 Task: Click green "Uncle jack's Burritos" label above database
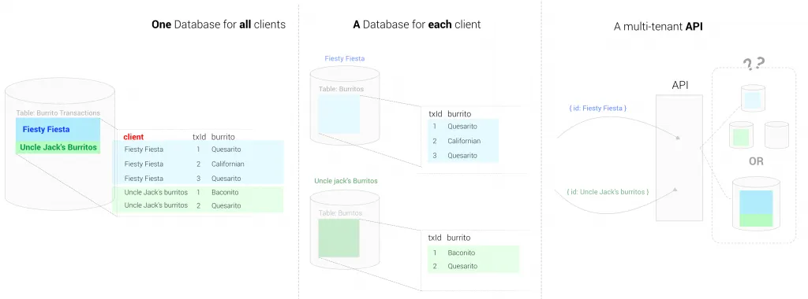(x=346, y=181)
